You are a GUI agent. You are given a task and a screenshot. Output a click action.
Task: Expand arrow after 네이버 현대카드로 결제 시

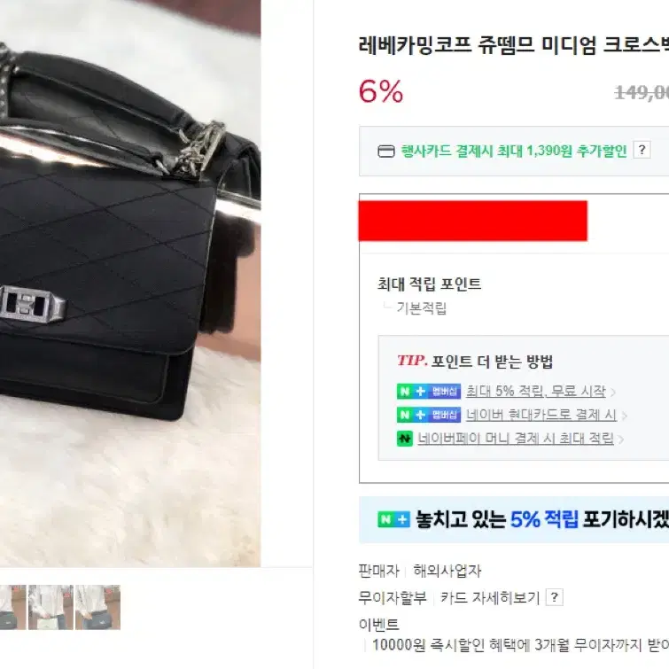tap(624, 416)
